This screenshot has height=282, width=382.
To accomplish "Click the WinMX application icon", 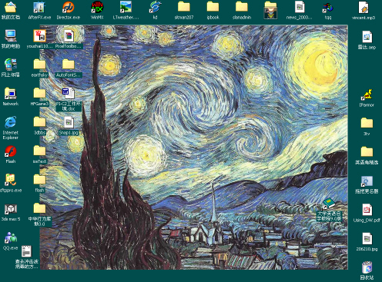I will [97, 7].
